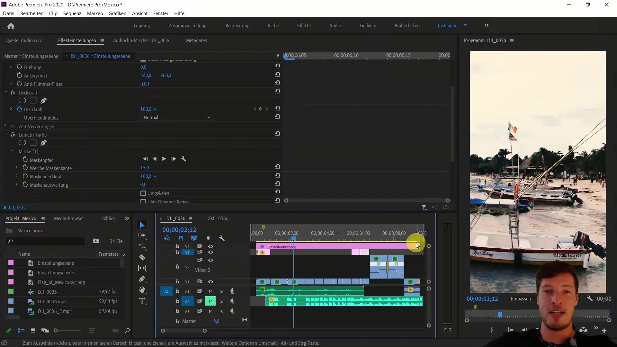The image size is (617, 347).
Task: Toggle V3 track output eye
Action: pos(210,252)
